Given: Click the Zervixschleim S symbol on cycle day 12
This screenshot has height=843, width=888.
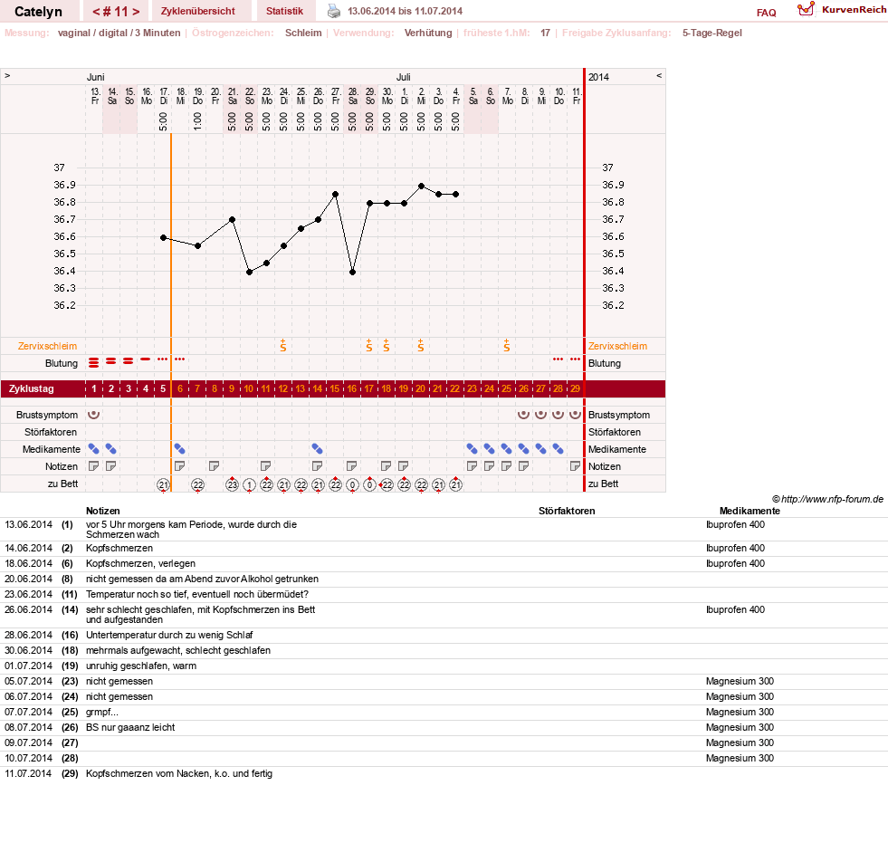Looking at the screenshot, I should click(x=283, y=346).
